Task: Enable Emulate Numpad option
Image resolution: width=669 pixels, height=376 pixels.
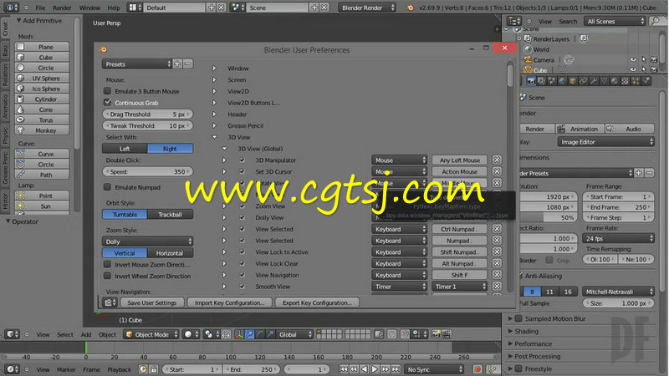Action: click(x=108, y=186)
